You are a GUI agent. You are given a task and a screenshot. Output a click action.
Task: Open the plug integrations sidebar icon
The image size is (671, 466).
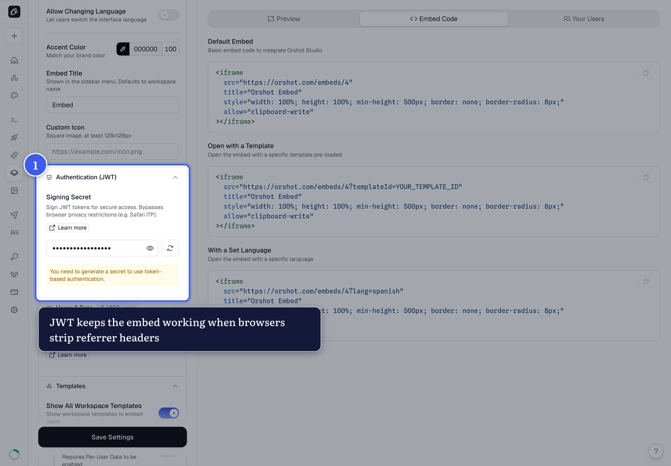coord(14,138)
